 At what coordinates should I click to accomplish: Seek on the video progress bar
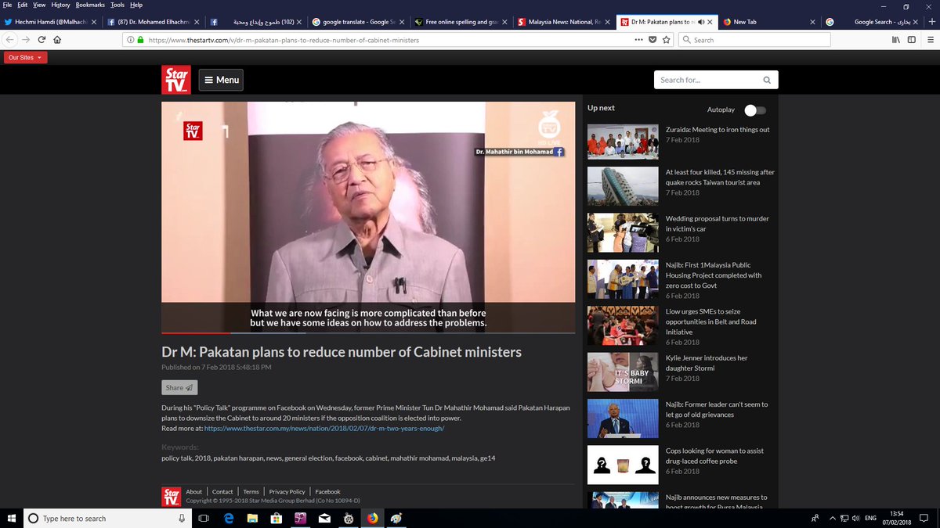(x=368, y=333)
